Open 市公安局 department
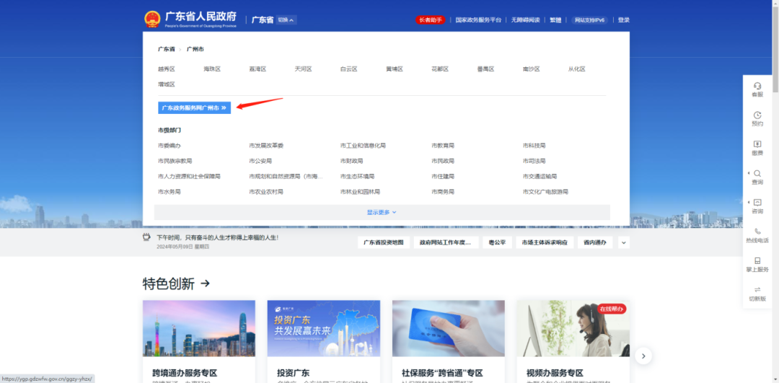779x383 pixels. (x=261, y=161)
